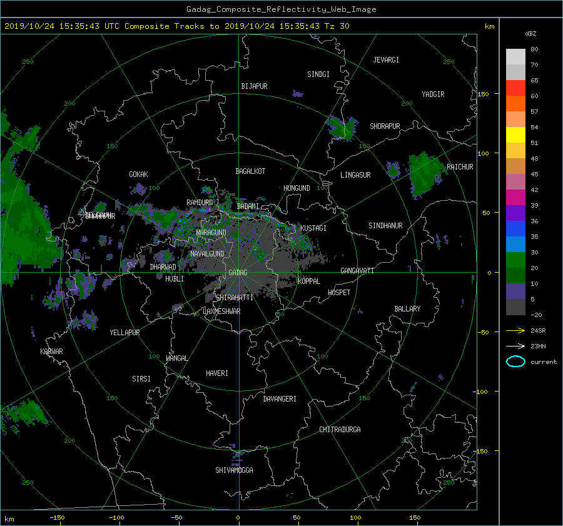Click the '-100' tick on the bottom axis

[116, 518]
